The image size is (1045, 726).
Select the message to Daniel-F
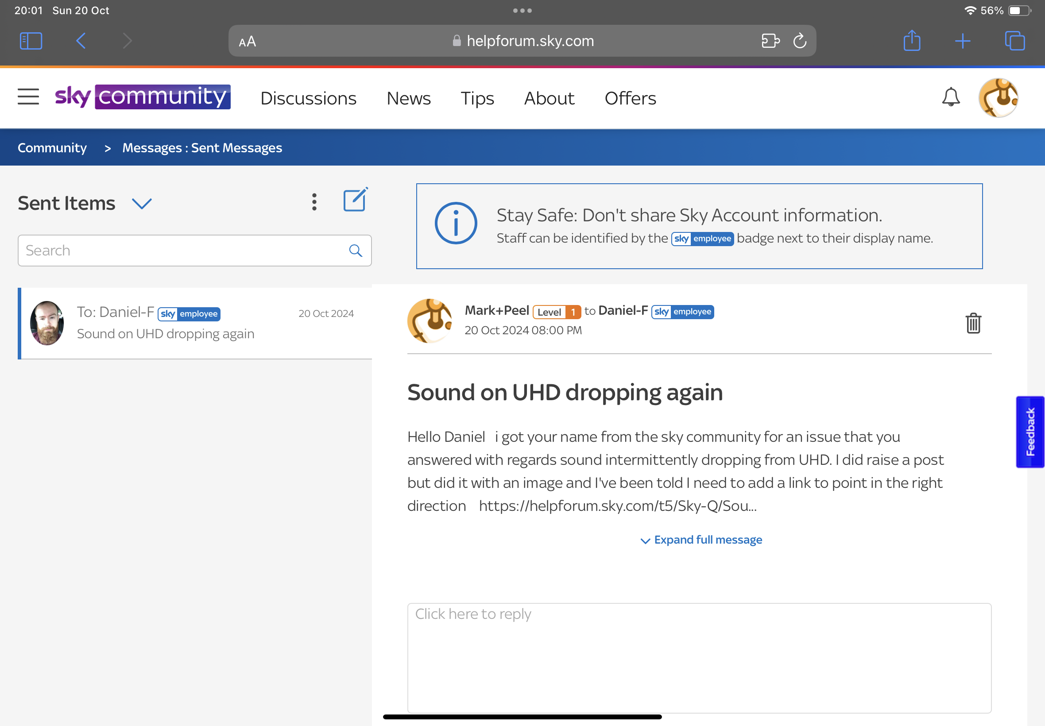point(196,323)
